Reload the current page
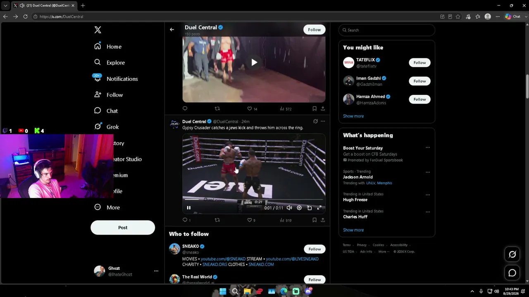This screenshot has width=529, height=297. (25, 16)
